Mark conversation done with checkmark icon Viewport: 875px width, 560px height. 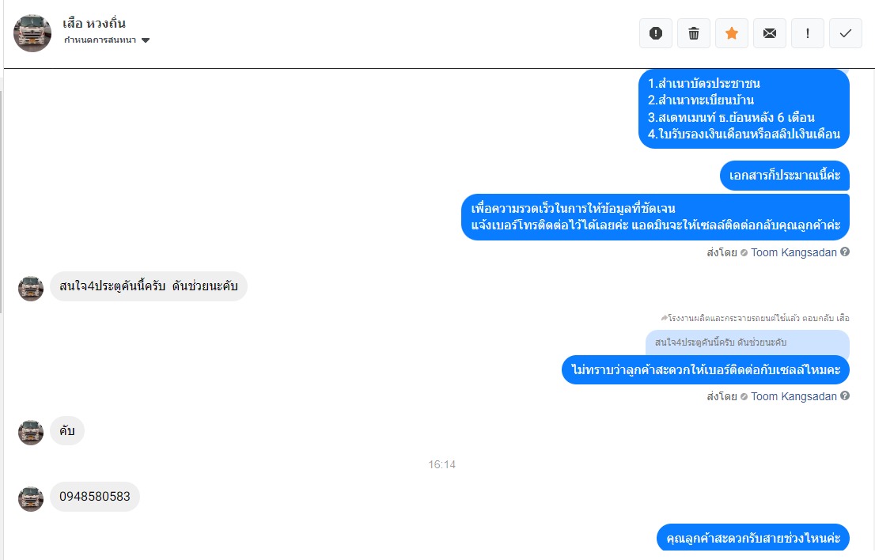click(x=846, y=33)
